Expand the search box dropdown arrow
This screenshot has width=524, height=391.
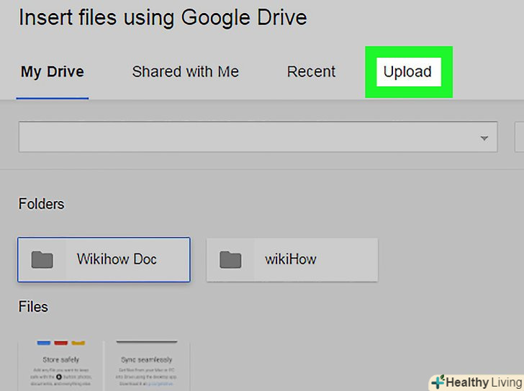click(484, 138)
